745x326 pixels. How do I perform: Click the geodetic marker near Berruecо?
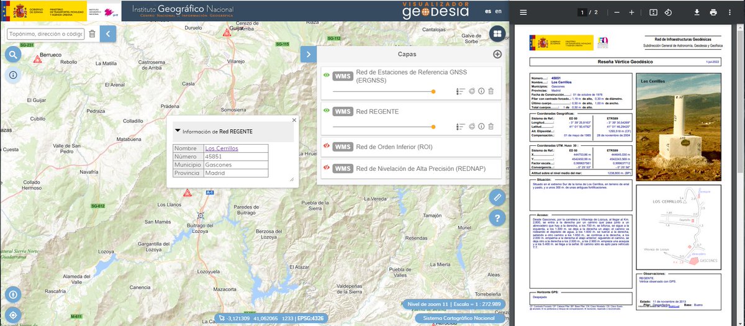(x=37, y=59)
